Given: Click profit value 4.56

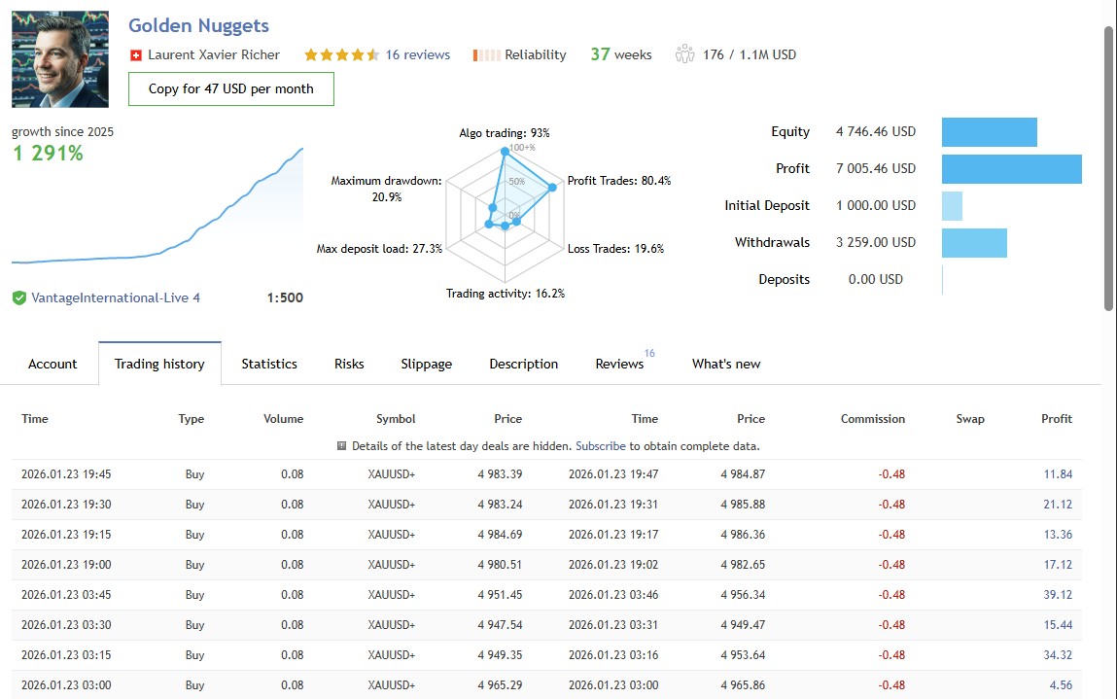Looking at the screenshot, I should point(1061,685).
